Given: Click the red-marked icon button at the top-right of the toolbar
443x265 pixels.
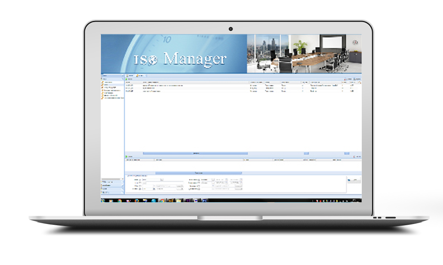Looking at the screenshot, I should [346, 79].
